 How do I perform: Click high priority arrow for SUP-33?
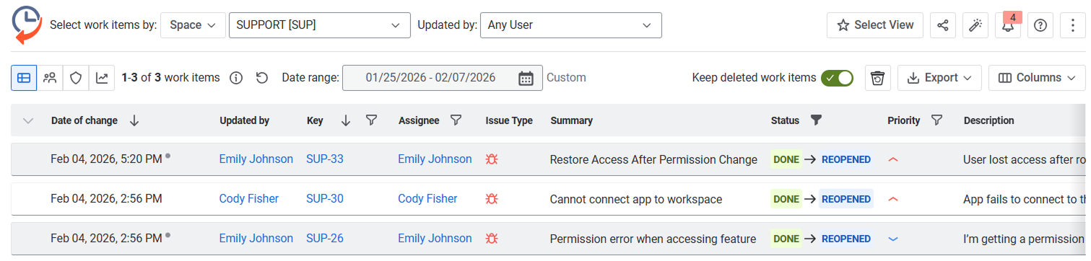[x=893, y=159]
